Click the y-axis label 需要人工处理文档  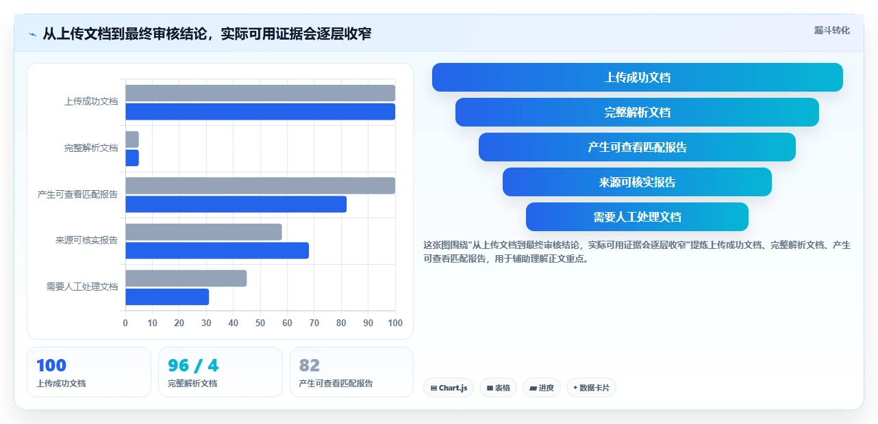pos(82,287)
